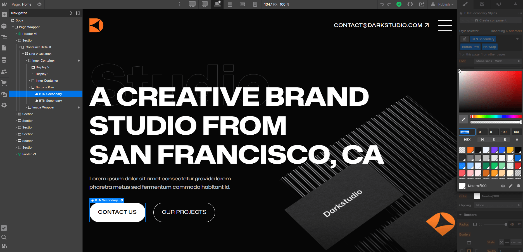The image size is (523, 252).
Task: Collapse the Grid 2 Columns item
Action: point(23,54)
